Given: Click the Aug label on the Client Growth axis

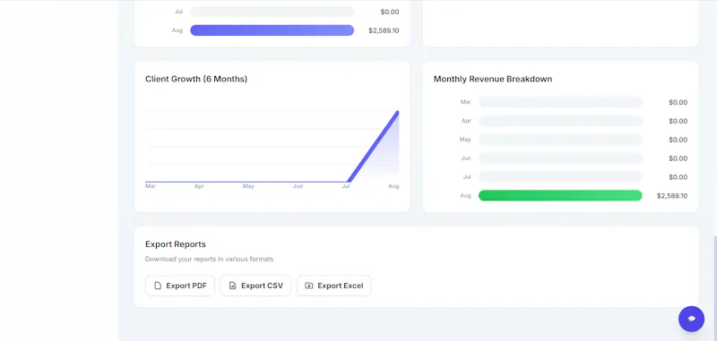Looking at the screenshot, I should pos(393,186).
